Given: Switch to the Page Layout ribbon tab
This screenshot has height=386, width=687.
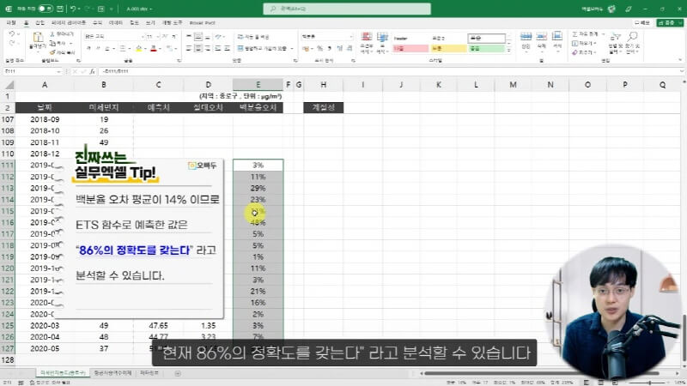Looking at the screenshot, I should (69, 22).
